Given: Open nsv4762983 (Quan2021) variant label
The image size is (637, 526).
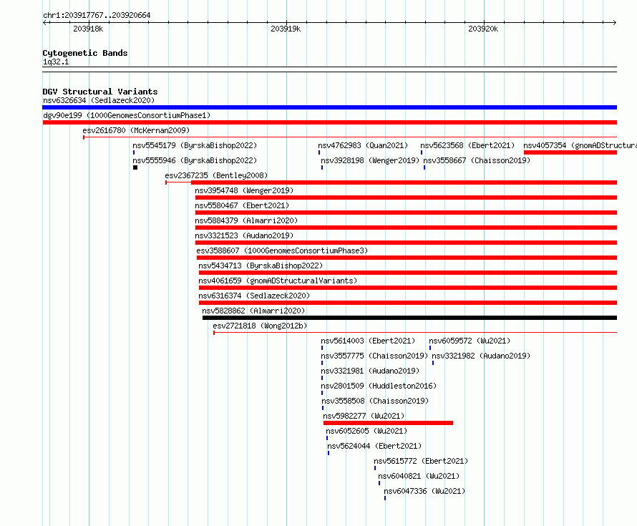Looking at the screenshot, I should coord(363,145).
